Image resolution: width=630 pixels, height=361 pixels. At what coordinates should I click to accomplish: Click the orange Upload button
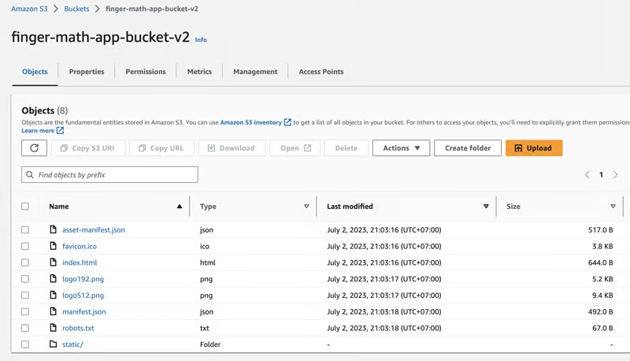pos(534,148)
